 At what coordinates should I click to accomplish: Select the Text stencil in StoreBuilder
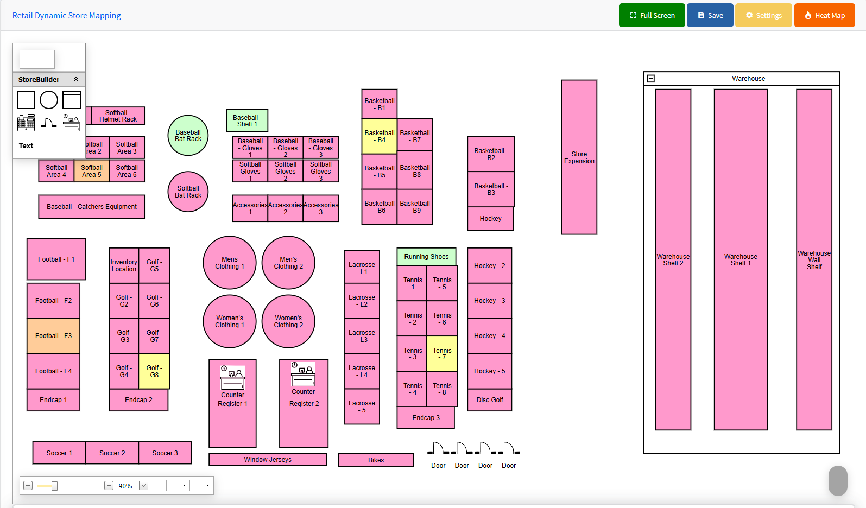tap(26, 145)
